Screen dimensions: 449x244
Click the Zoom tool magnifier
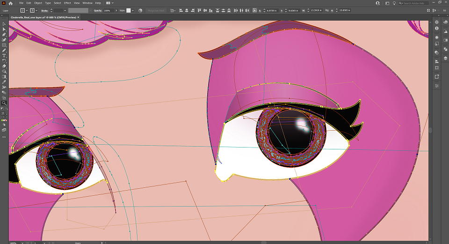click(x=4, y=103)
